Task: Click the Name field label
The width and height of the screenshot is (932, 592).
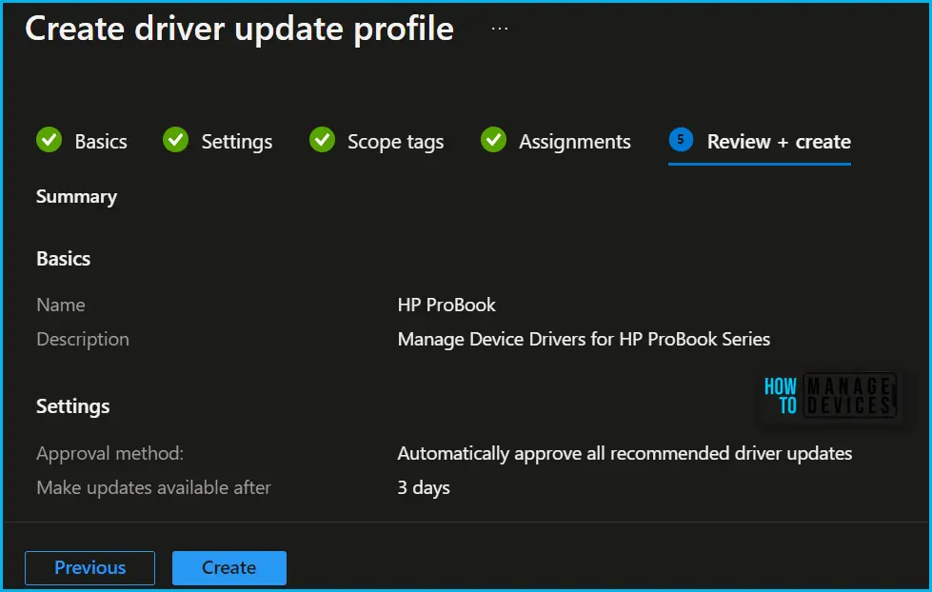Action: (x=61, y=305)
